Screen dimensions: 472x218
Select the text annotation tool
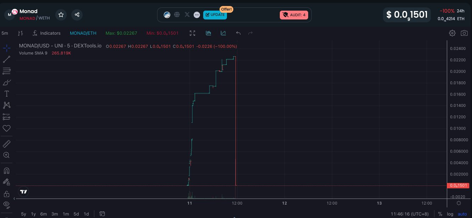6,94
